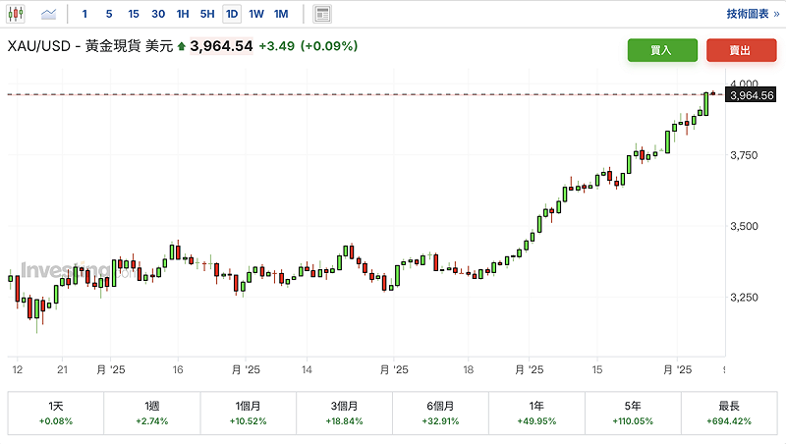The height and width of the screenshot is (444, 786).
Task: Click the 3,964.56 current price label on axis
Action: [754, 95]
